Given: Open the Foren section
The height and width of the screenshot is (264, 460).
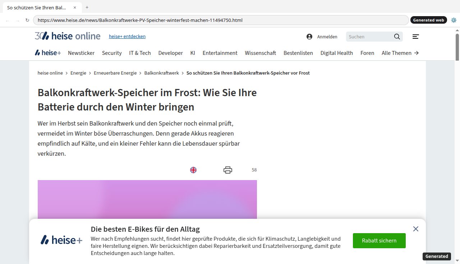Looking at the screenshot, I should coord(367,53).
